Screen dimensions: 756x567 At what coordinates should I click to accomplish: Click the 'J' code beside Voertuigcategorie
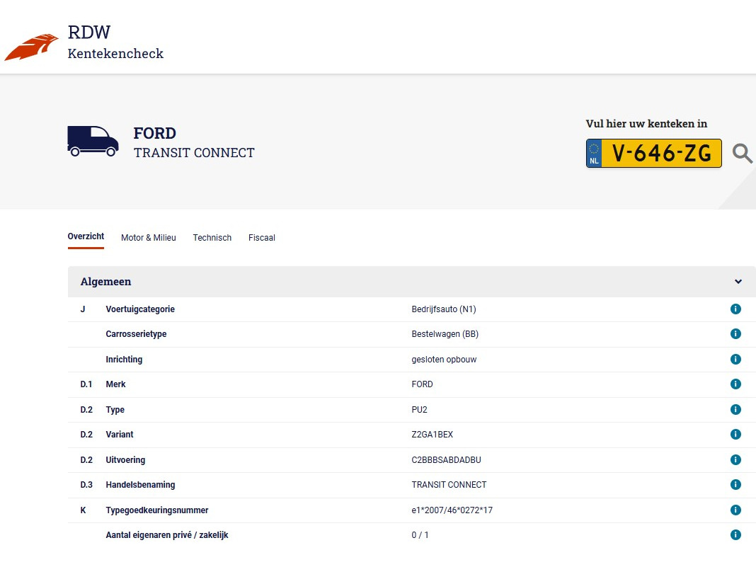tap(83, 309)
